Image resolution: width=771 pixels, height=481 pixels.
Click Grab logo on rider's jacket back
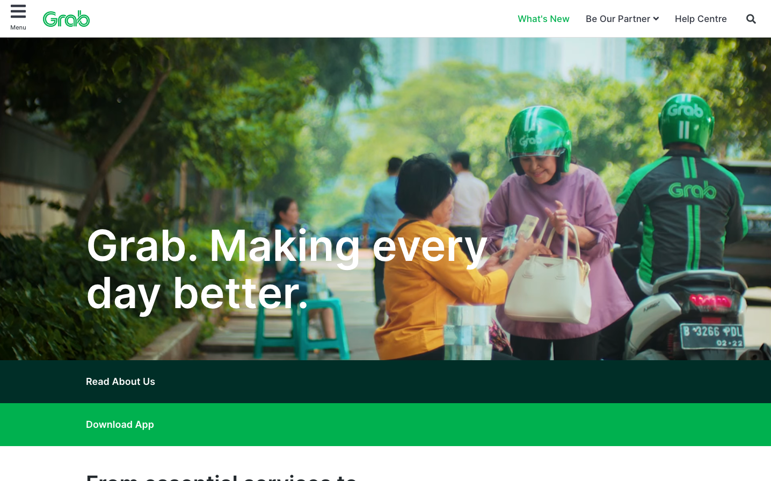(x=693, y=190)
